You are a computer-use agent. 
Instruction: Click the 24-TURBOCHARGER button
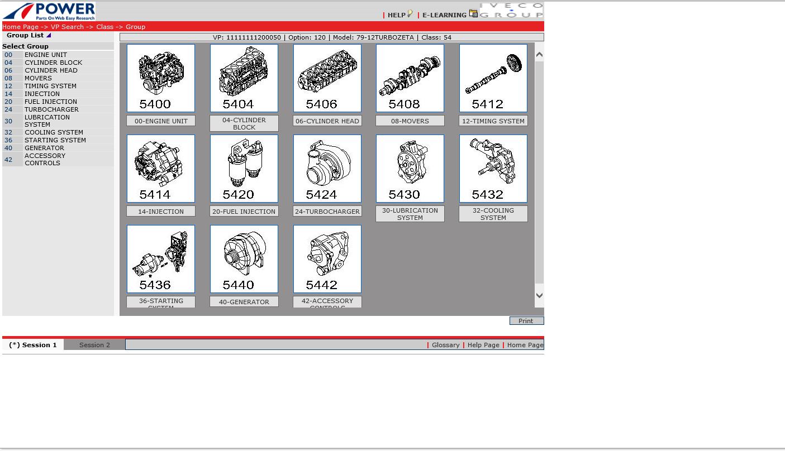[327, 211]
